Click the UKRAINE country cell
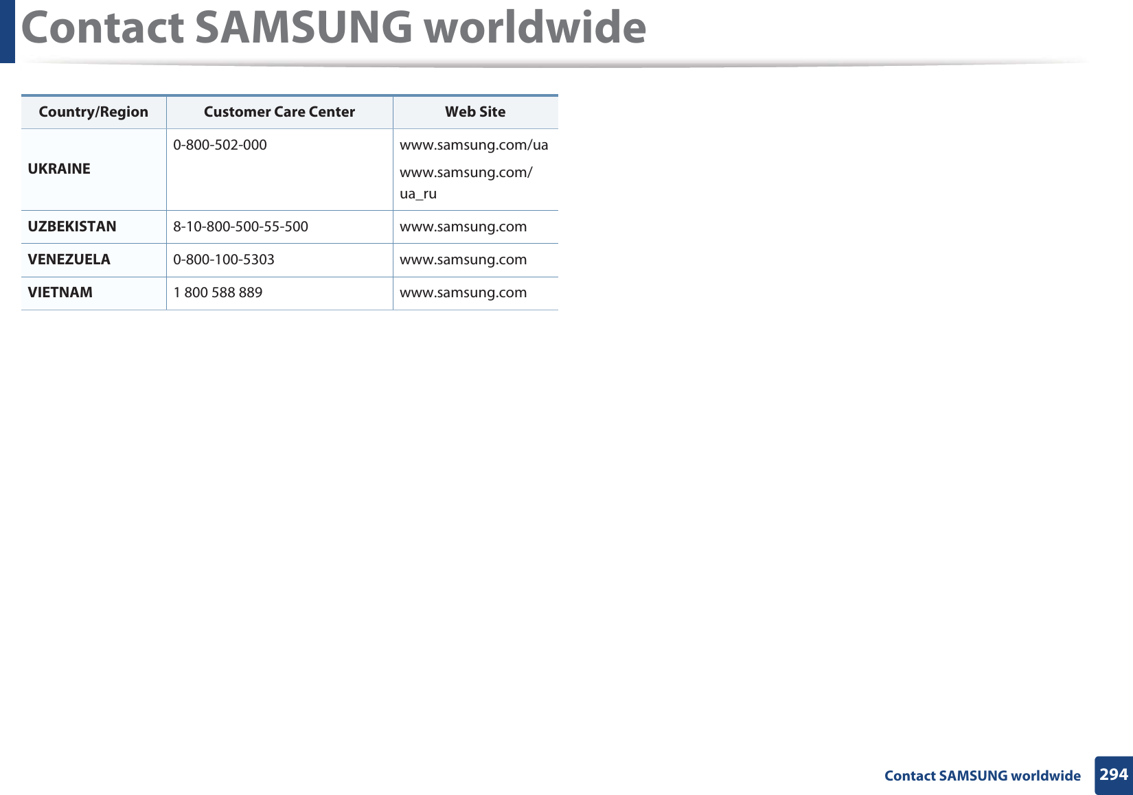The width and height of the screenshot is (1133, 795). [x=93, y=169]
